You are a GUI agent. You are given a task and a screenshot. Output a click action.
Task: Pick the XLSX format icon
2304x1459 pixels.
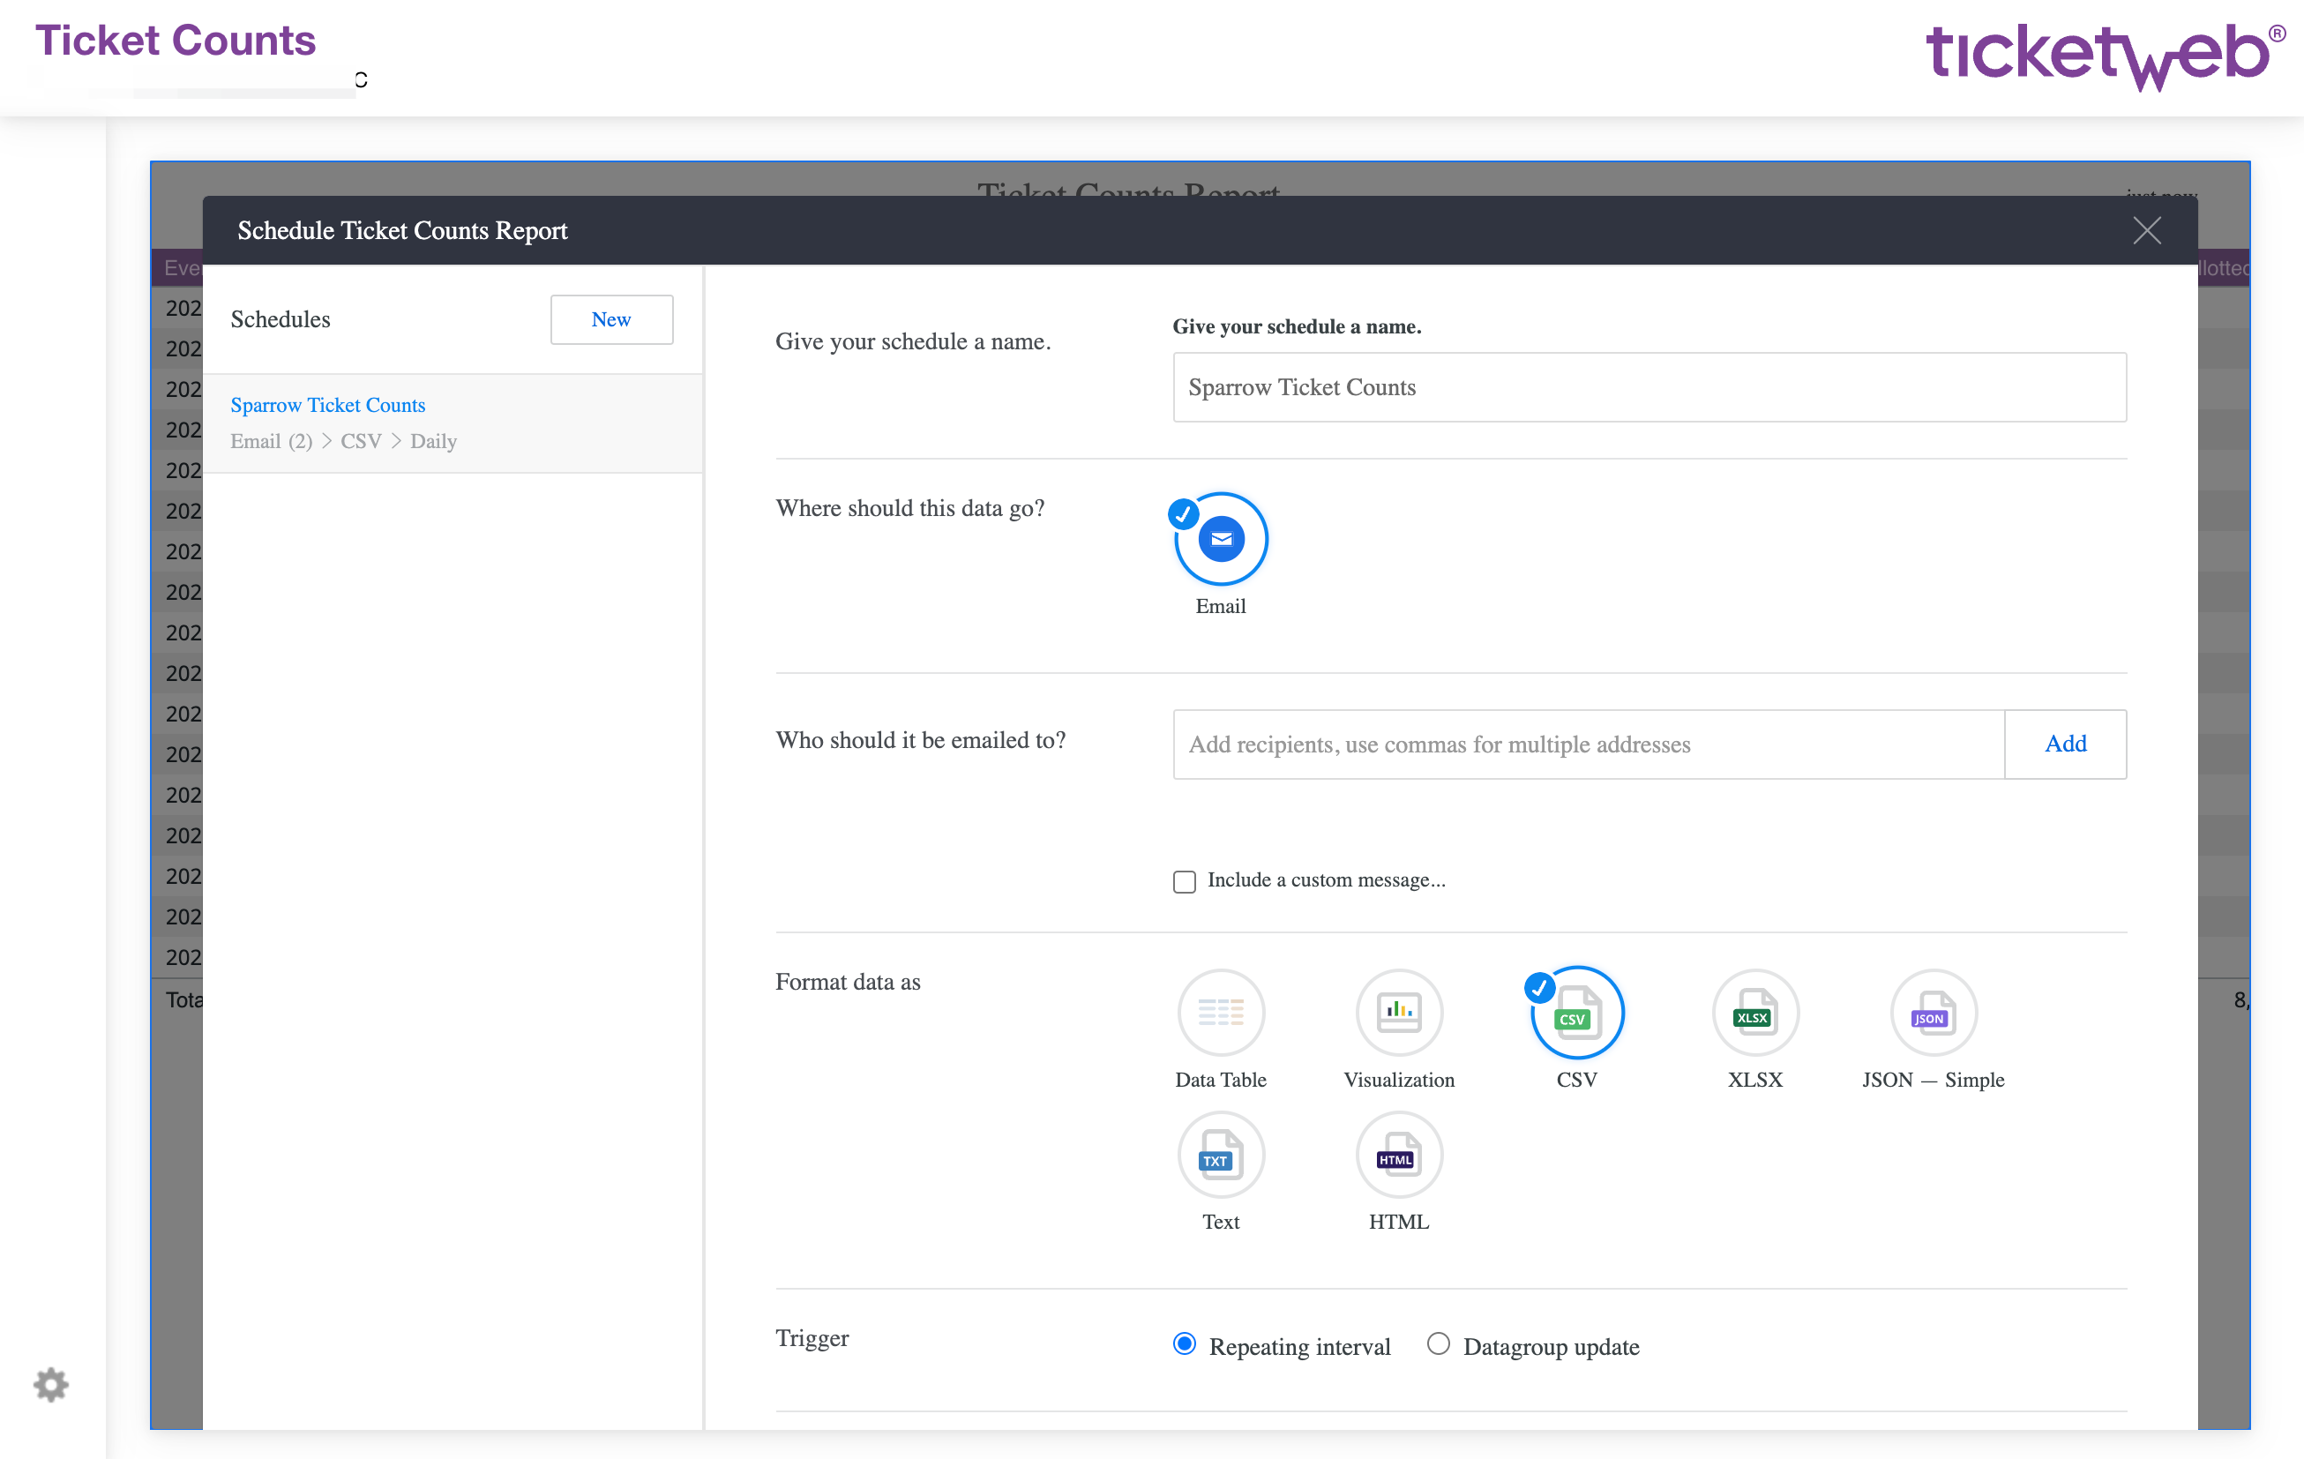click(1754, 1012)
